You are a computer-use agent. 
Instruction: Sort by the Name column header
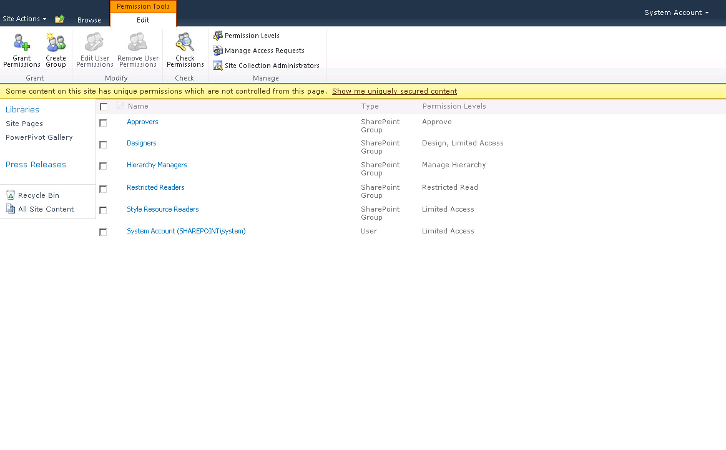[x=138, y=106]
